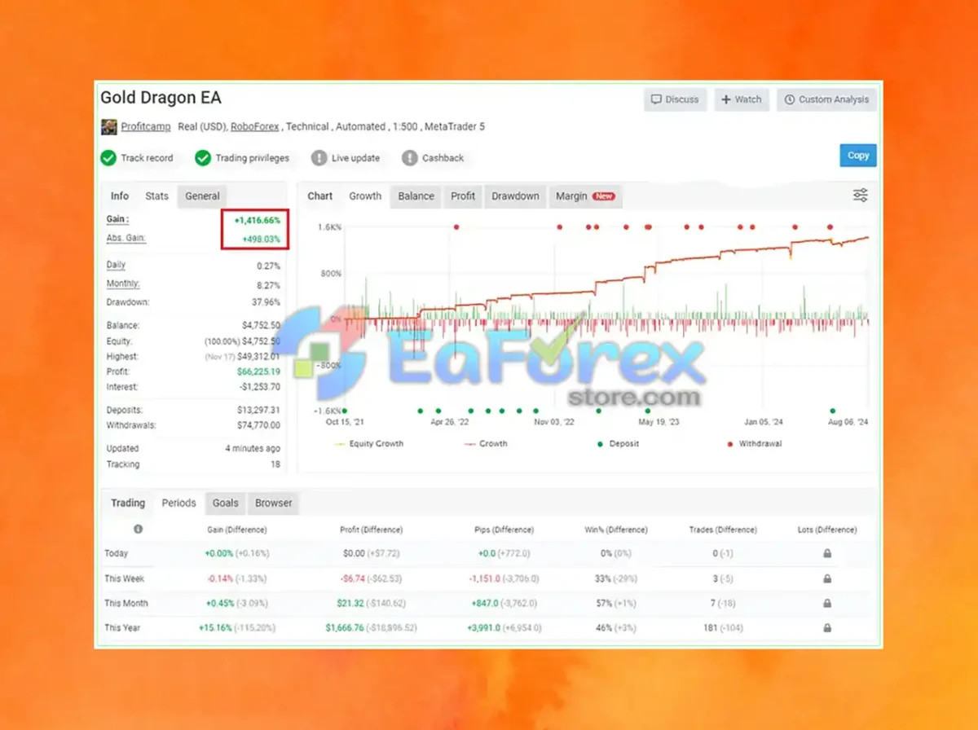This screenshot has height=730, width=978.
Task: Click the Drawdown label in the Info panel
Action: click(x=128, y=302)
